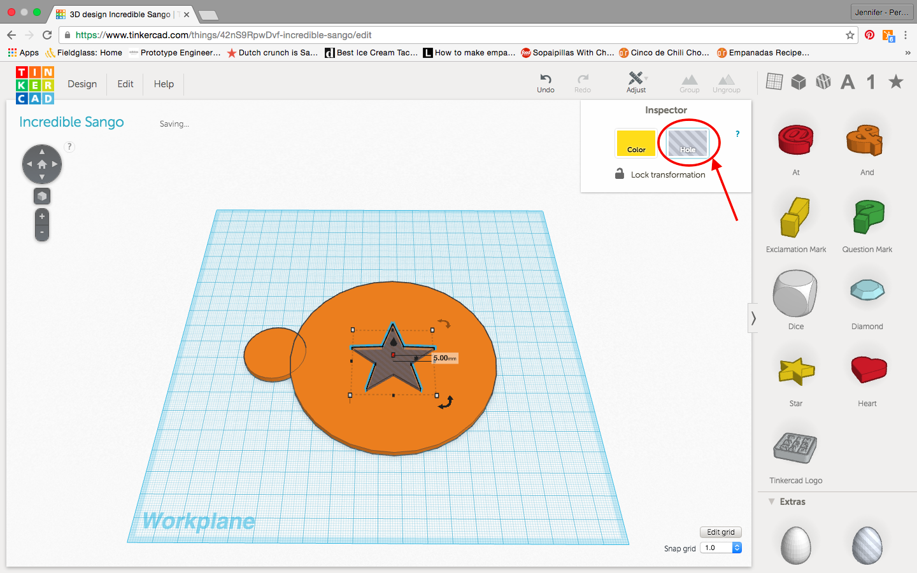Click the Tinkercad logo
The width and height of the screenshot is (917, 573).
tap(35, 85)
